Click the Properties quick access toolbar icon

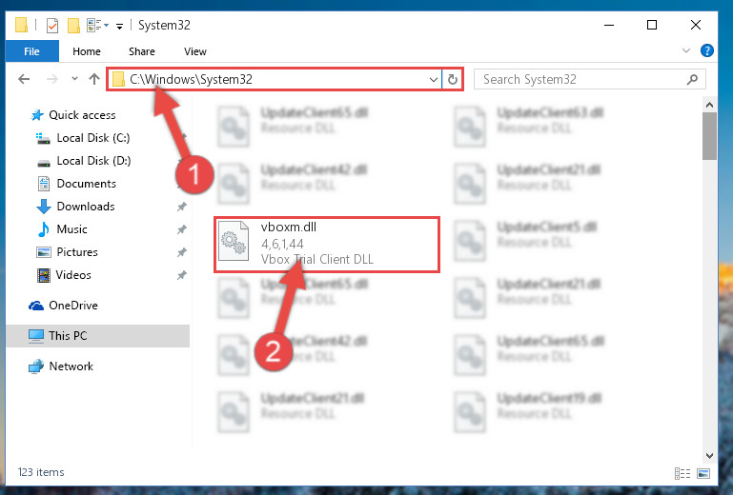tap(52, 25)
